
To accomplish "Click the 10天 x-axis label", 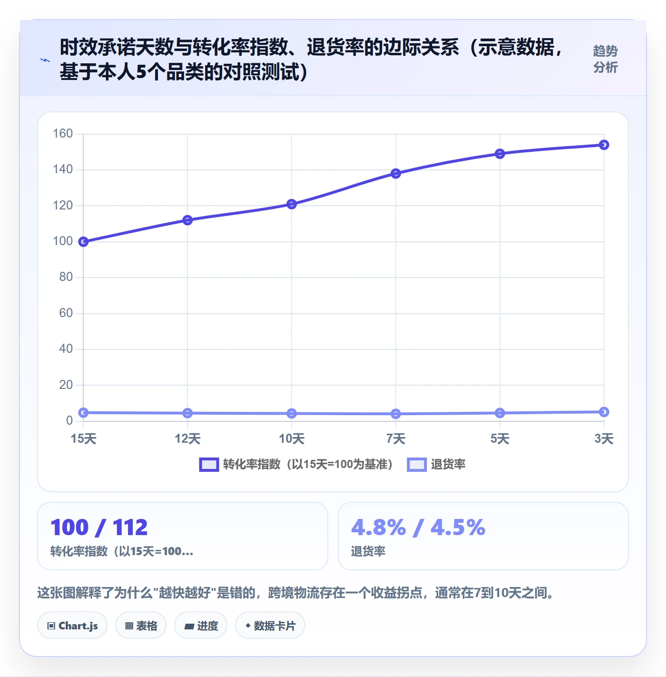I will [x=292, y=439].
